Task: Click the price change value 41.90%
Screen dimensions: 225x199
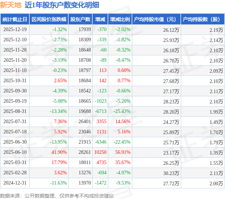Action: tap(59, 152)
